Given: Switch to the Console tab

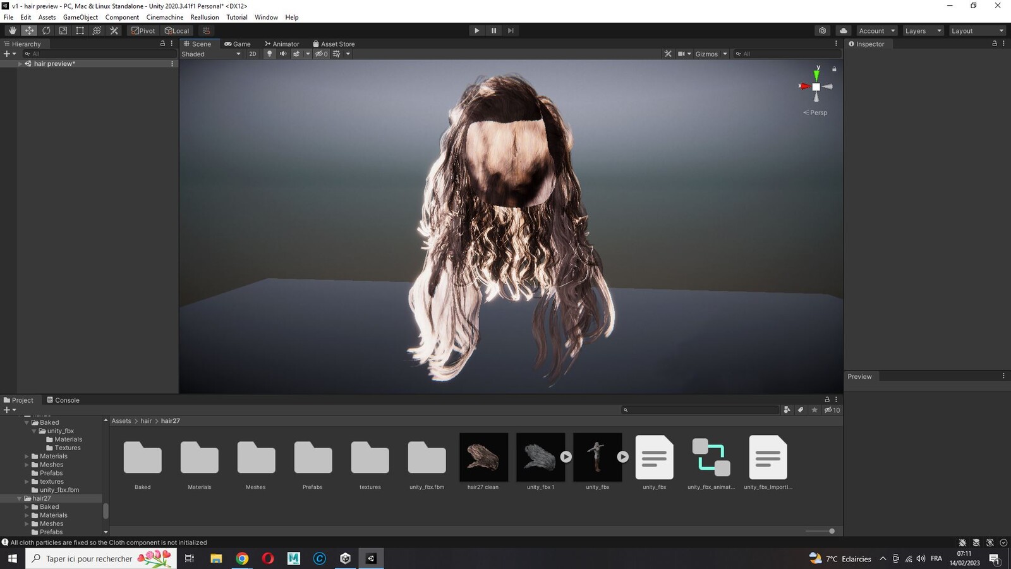Looking at the screenshot, I should [x=63, y=400].
